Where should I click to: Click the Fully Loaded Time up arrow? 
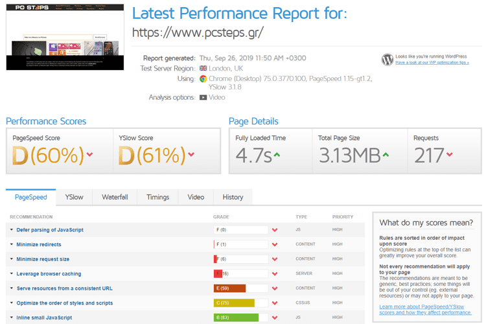click(277, 154)
